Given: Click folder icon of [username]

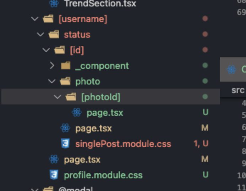Looking at the screenshot, I should (x=48, y=19).
